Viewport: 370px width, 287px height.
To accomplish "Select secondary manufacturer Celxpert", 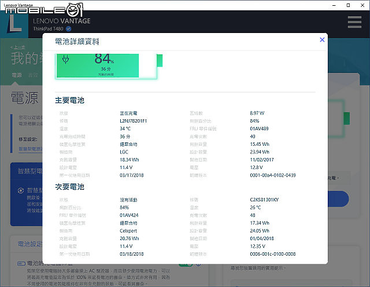I will coord(128,231).
